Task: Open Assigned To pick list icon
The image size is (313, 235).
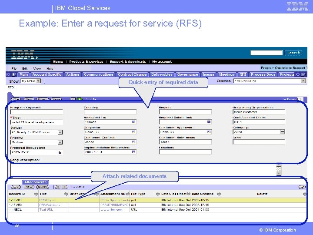Action: coord(134,122)
